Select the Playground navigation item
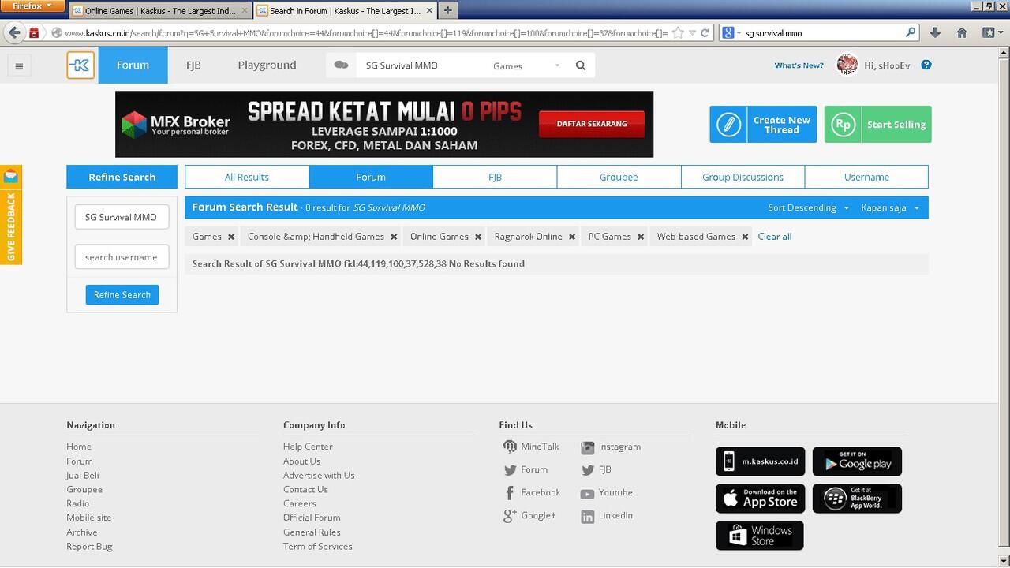Image resolution: width=1010 pixels, height=568 pixels. pos(267,65)
